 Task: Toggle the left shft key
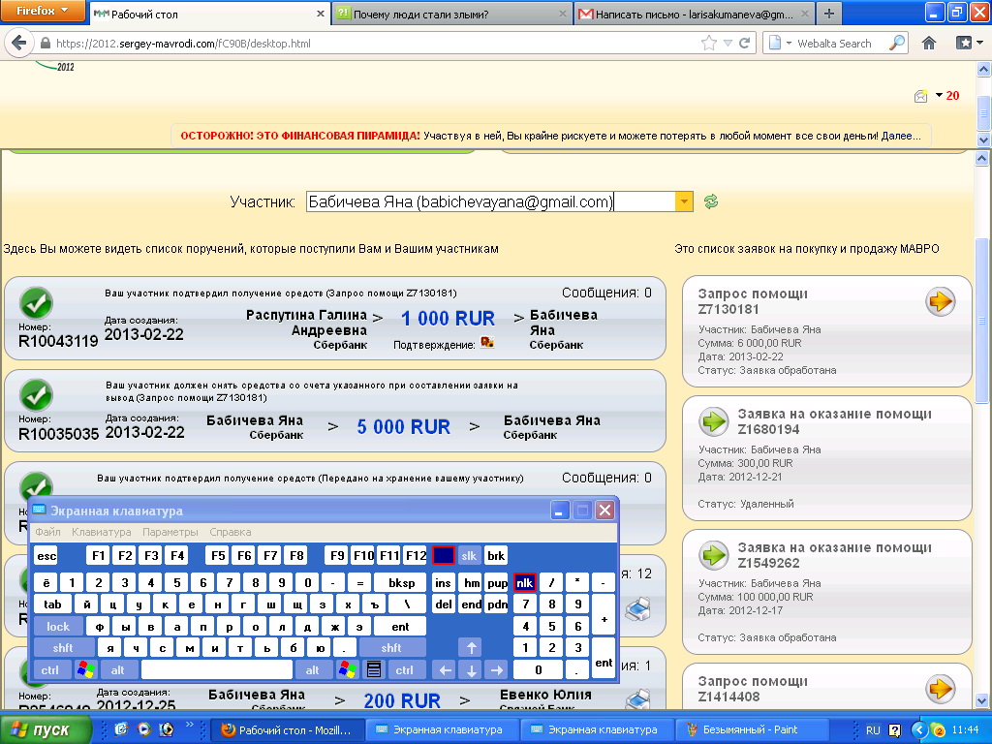[x=63, y=648]
